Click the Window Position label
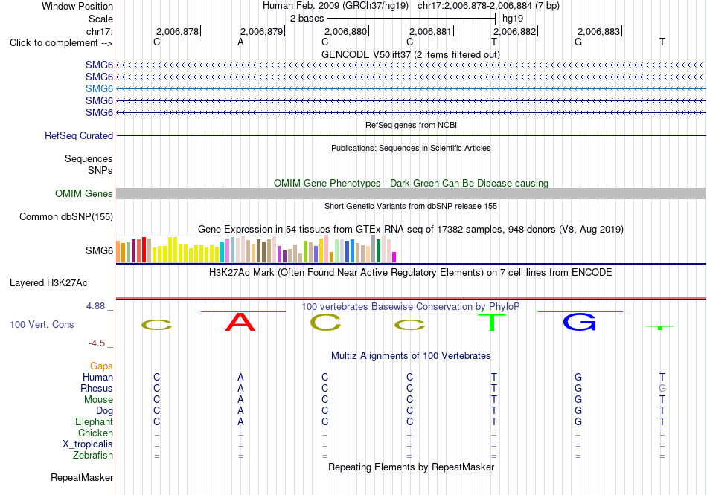Screen dimensions: 707x495 tap(77, 6)
